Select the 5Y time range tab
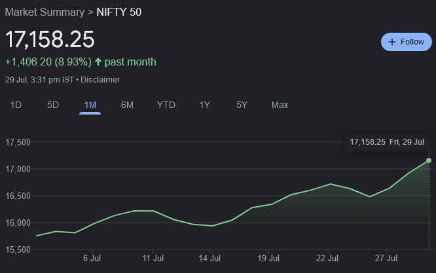 point(242,105)
